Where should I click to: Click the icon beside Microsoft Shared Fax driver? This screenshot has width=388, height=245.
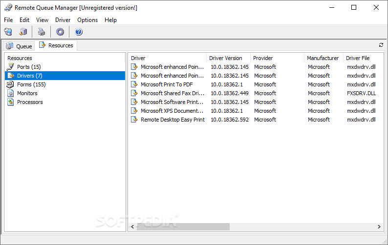[134, 93]
